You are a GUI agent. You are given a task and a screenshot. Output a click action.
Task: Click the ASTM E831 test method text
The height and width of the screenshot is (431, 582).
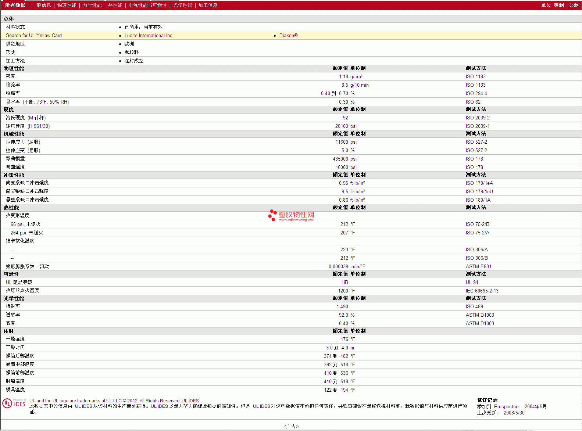[x=478, y=266]
